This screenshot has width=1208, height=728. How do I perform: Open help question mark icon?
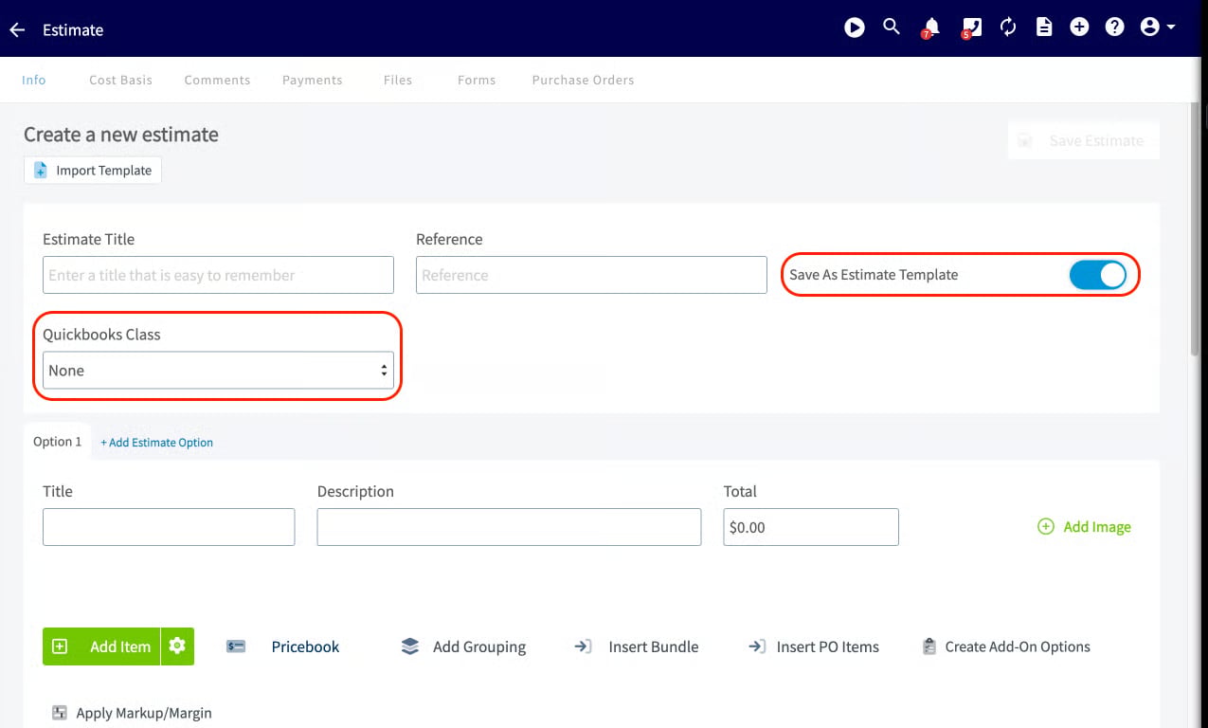pyautogui.click(x=1115, y=27)
